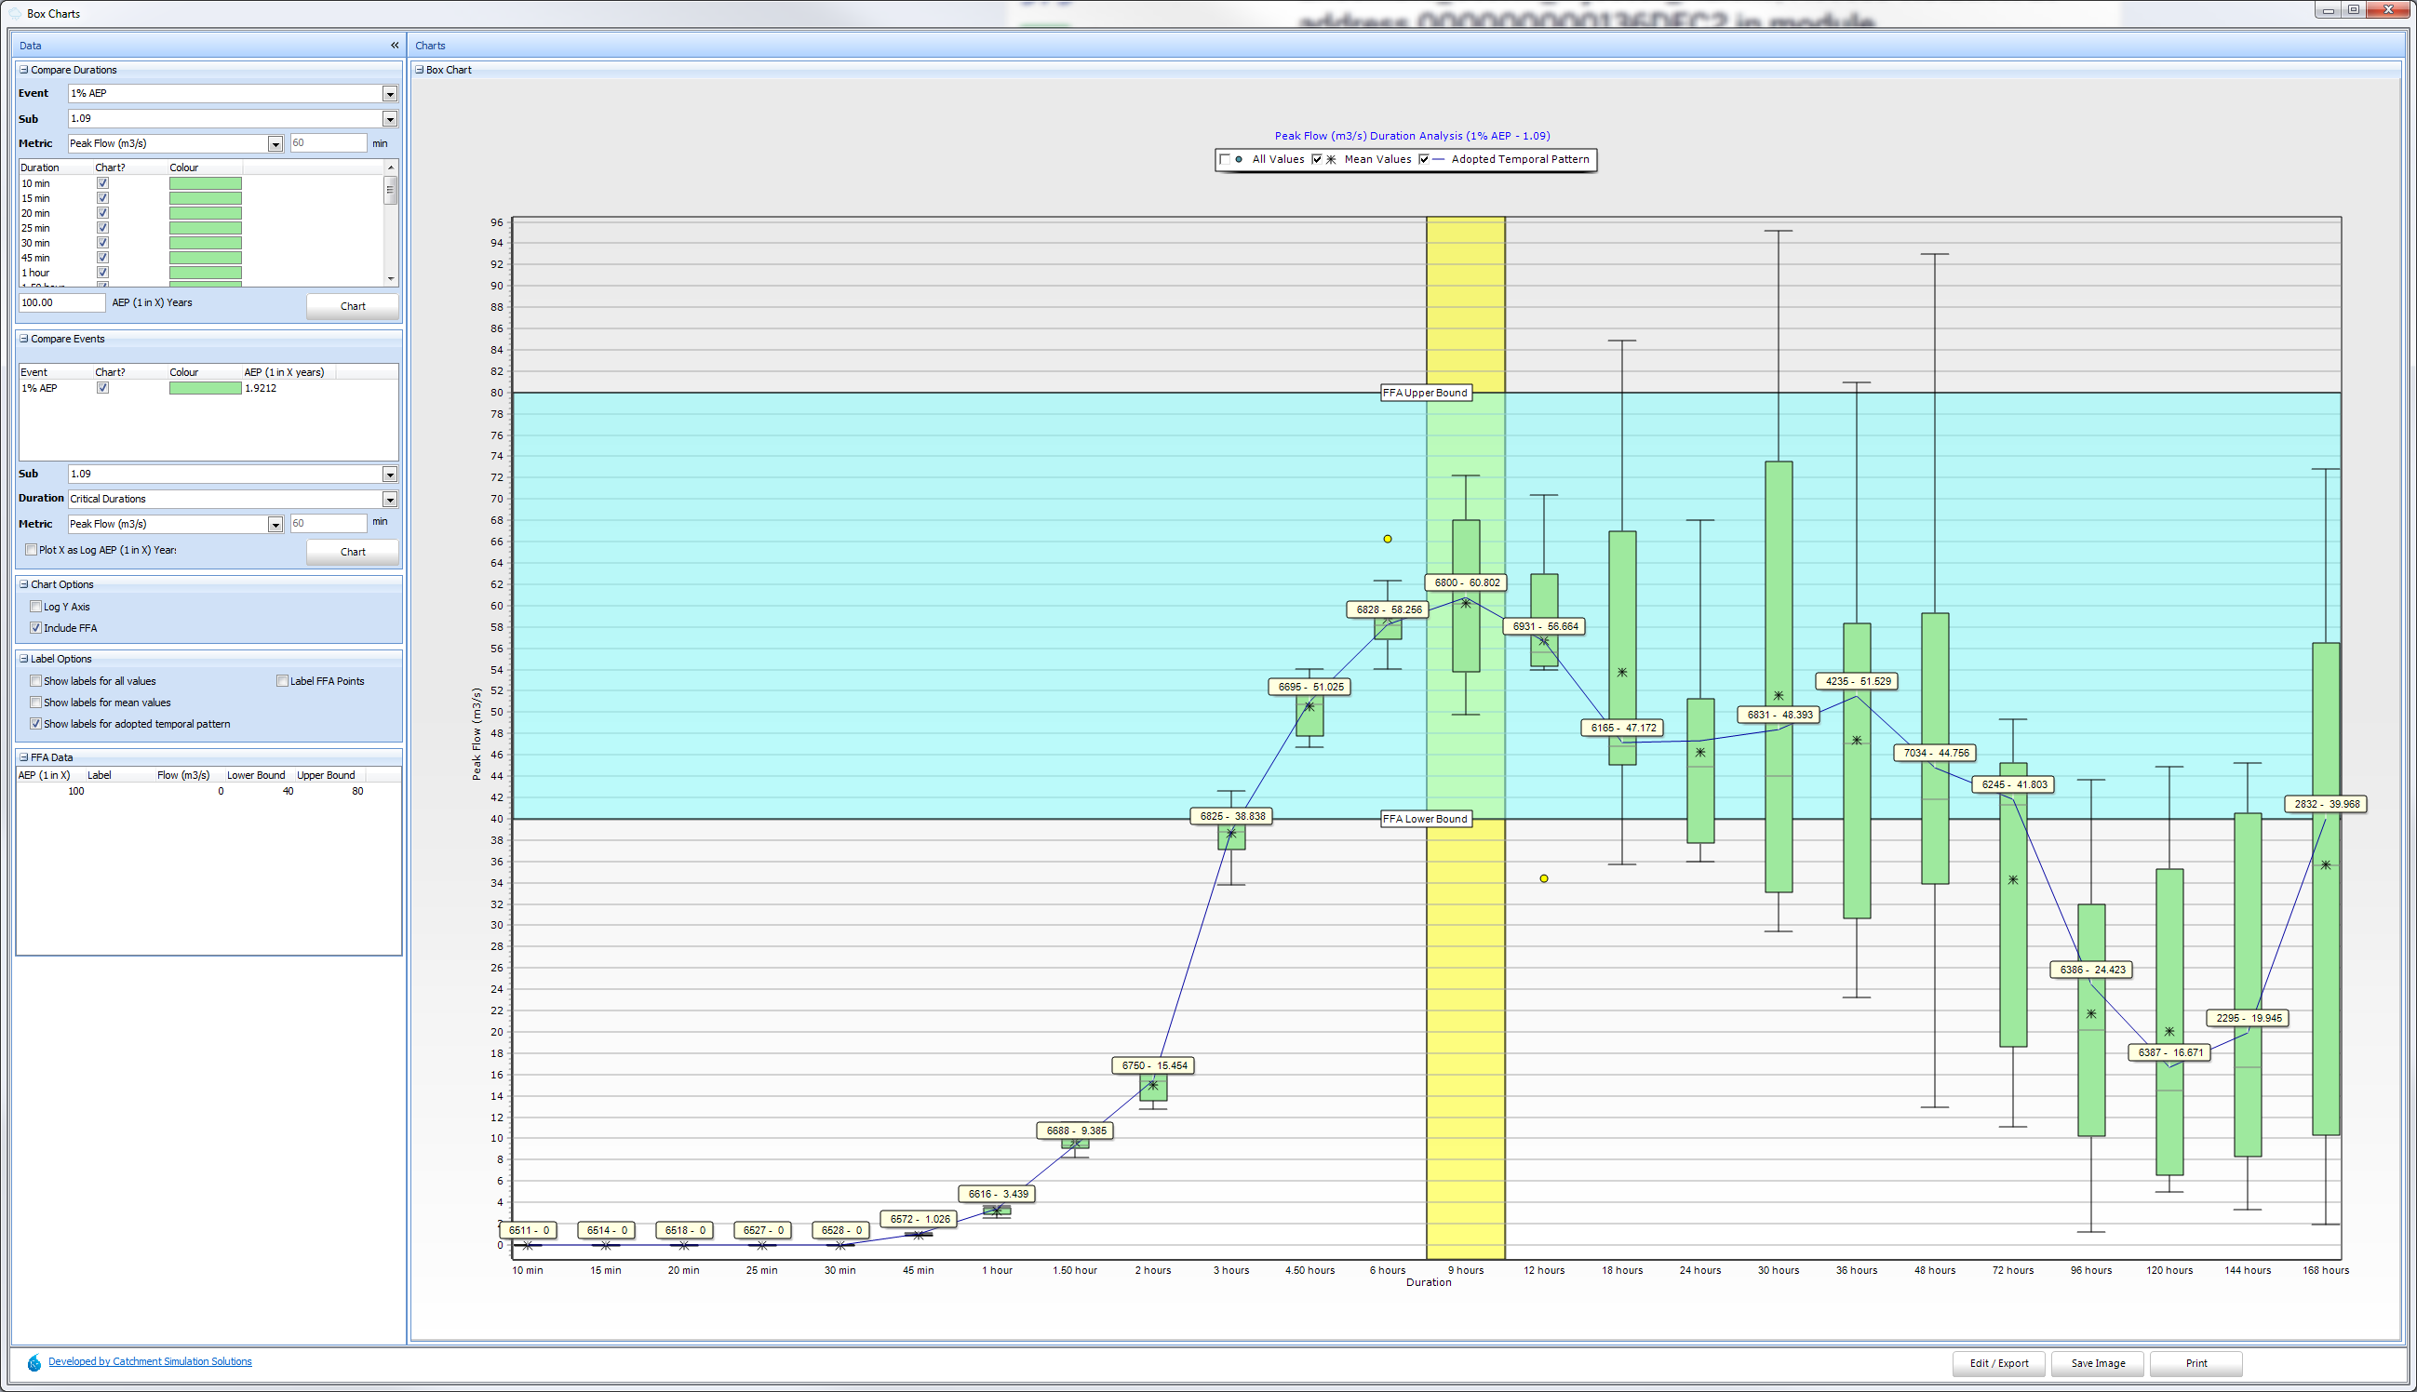Enable the Log Y Axis checkbox
This screenshot has height=1392, width=2417.
(36, 606)
